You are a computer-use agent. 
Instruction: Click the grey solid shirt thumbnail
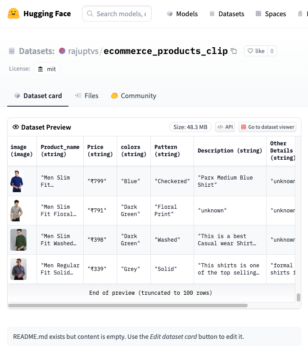tap(18, 269)
